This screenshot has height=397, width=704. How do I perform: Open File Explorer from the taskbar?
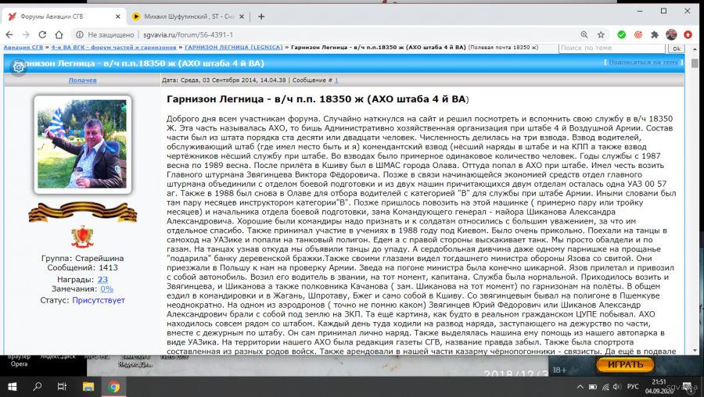pyautogui.click(x=88, y=387)
